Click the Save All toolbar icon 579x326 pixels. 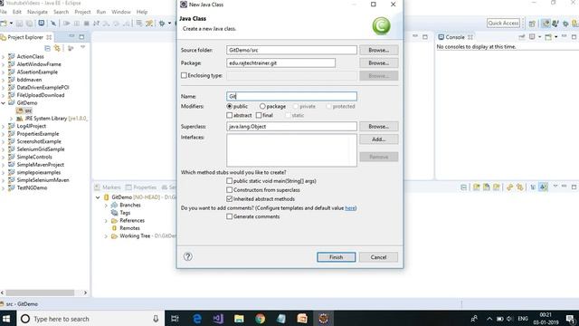click(29, 24)
